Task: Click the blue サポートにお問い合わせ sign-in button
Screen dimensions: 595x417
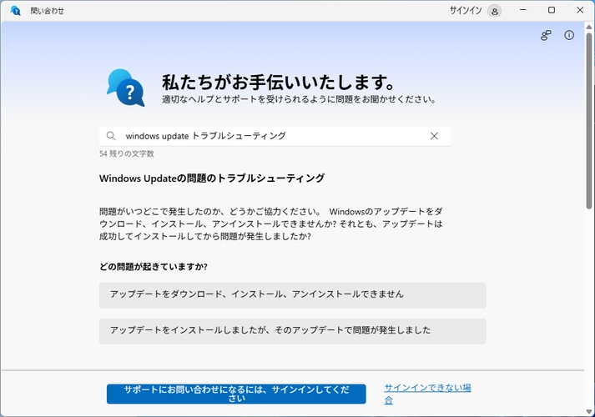Action: pyautogui.click(x=236, y=394)
